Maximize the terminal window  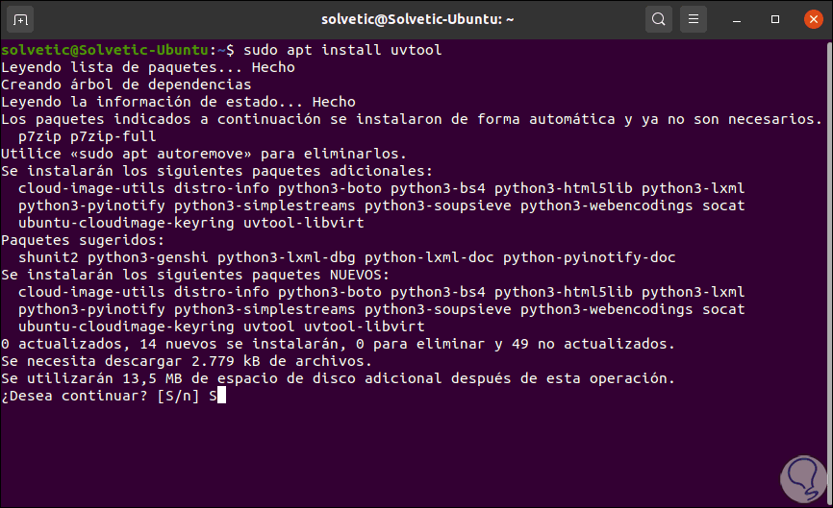[x=775, y=19]
